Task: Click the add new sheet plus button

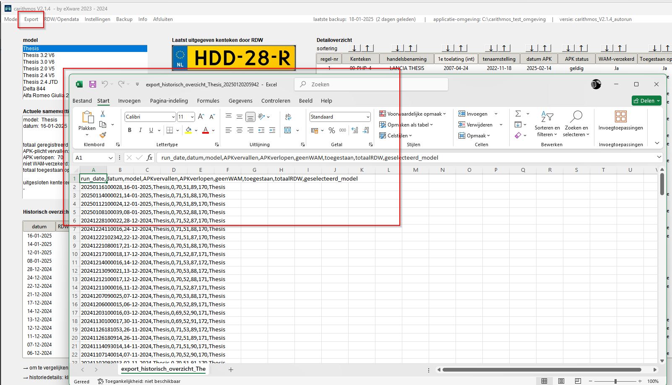Action: tap(231, 369)
